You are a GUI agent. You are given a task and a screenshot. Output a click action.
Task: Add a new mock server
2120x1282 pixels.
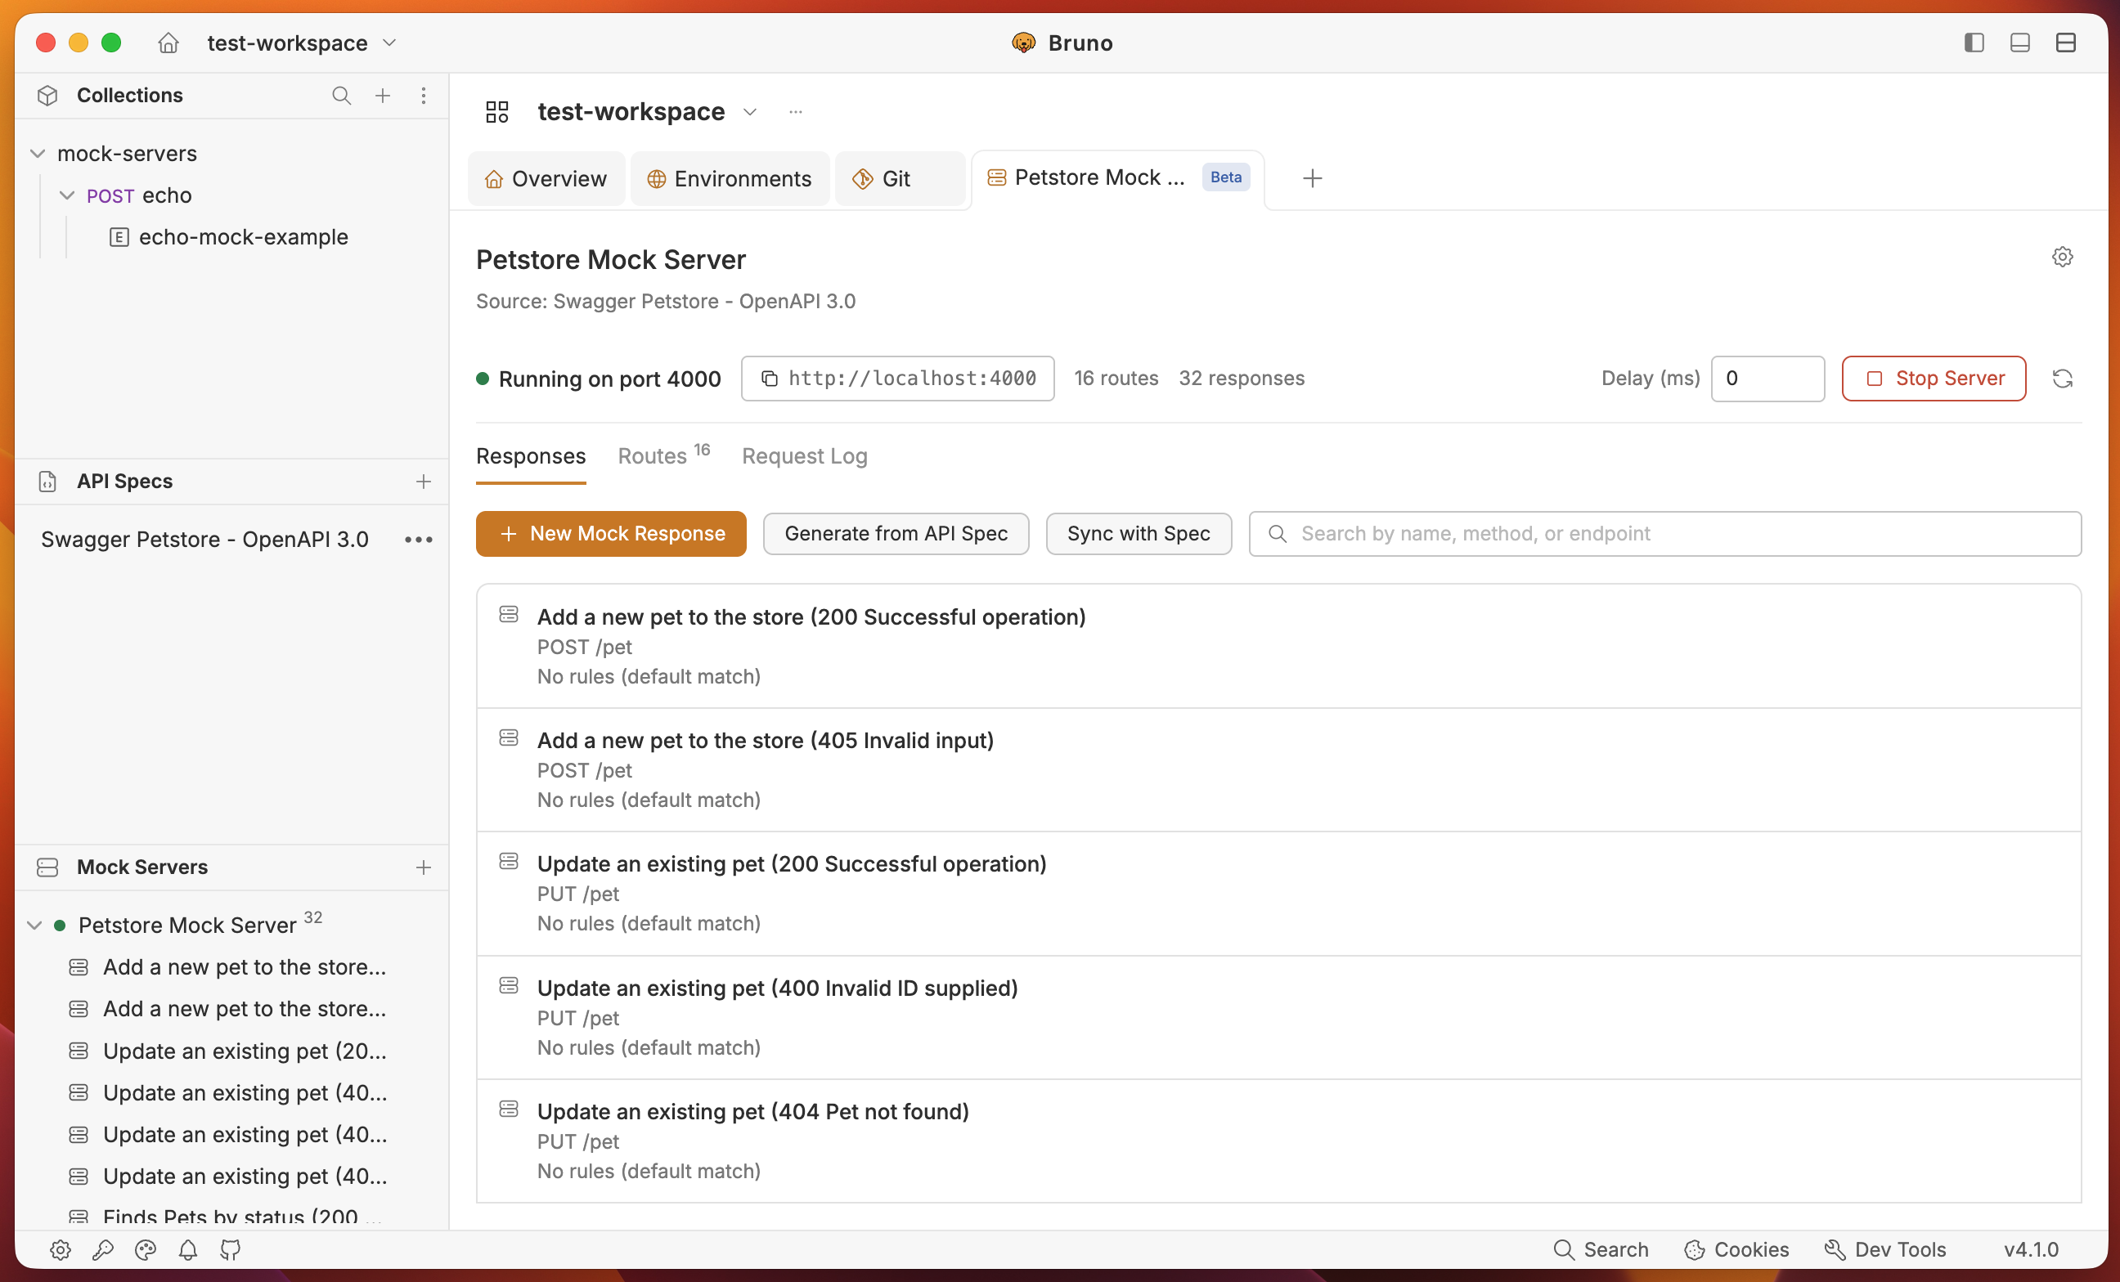click(x=424, y=867)
